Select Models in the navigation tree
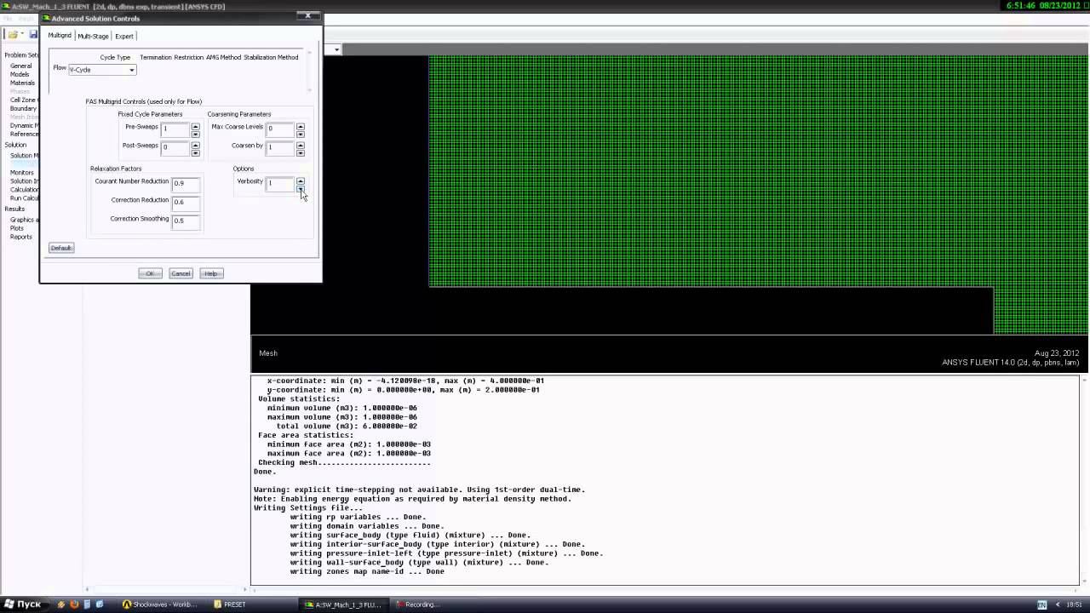Screen dimensions: 1090x613 pos(20,75)
